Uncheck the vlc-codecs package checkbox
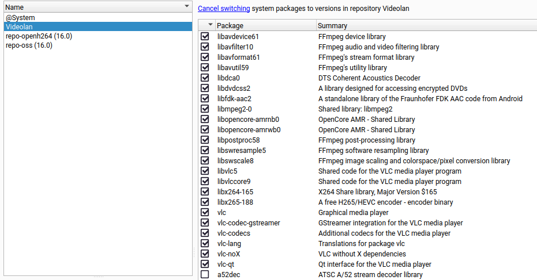This screenshot has width=537, height=280. (x=205, y=233)
